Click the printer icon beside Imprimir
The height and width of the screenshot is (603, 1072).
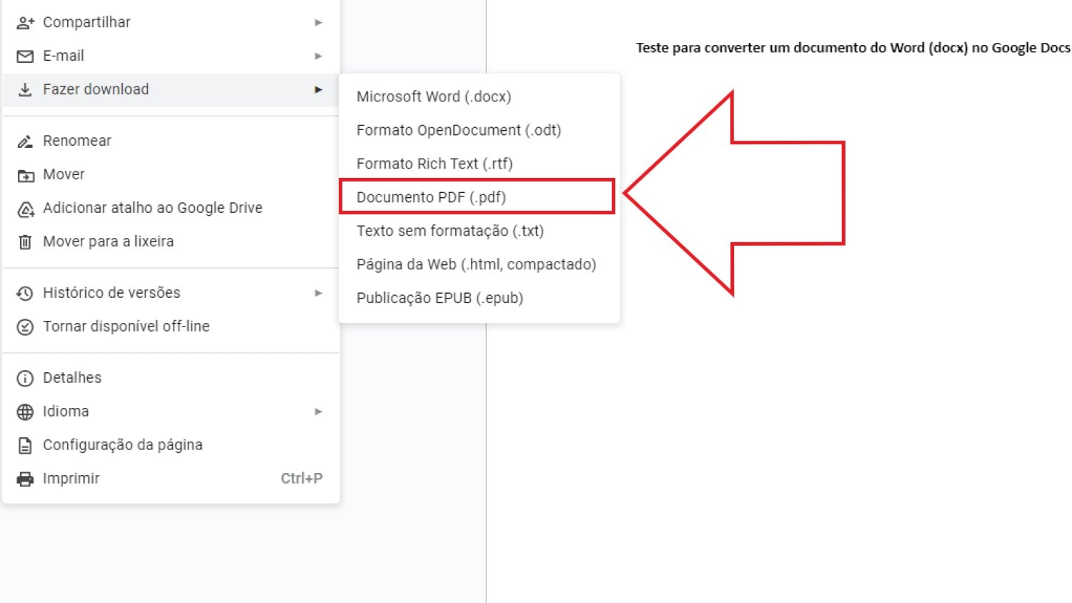click(25, 479)
